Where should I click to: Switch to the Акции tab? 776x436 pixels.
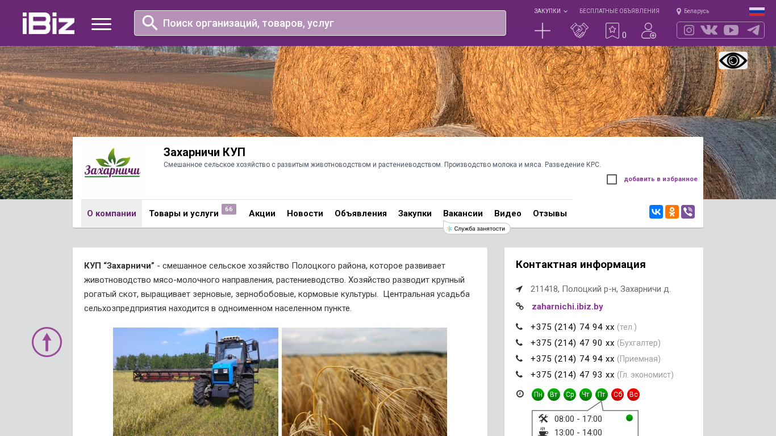click(262, 213)
